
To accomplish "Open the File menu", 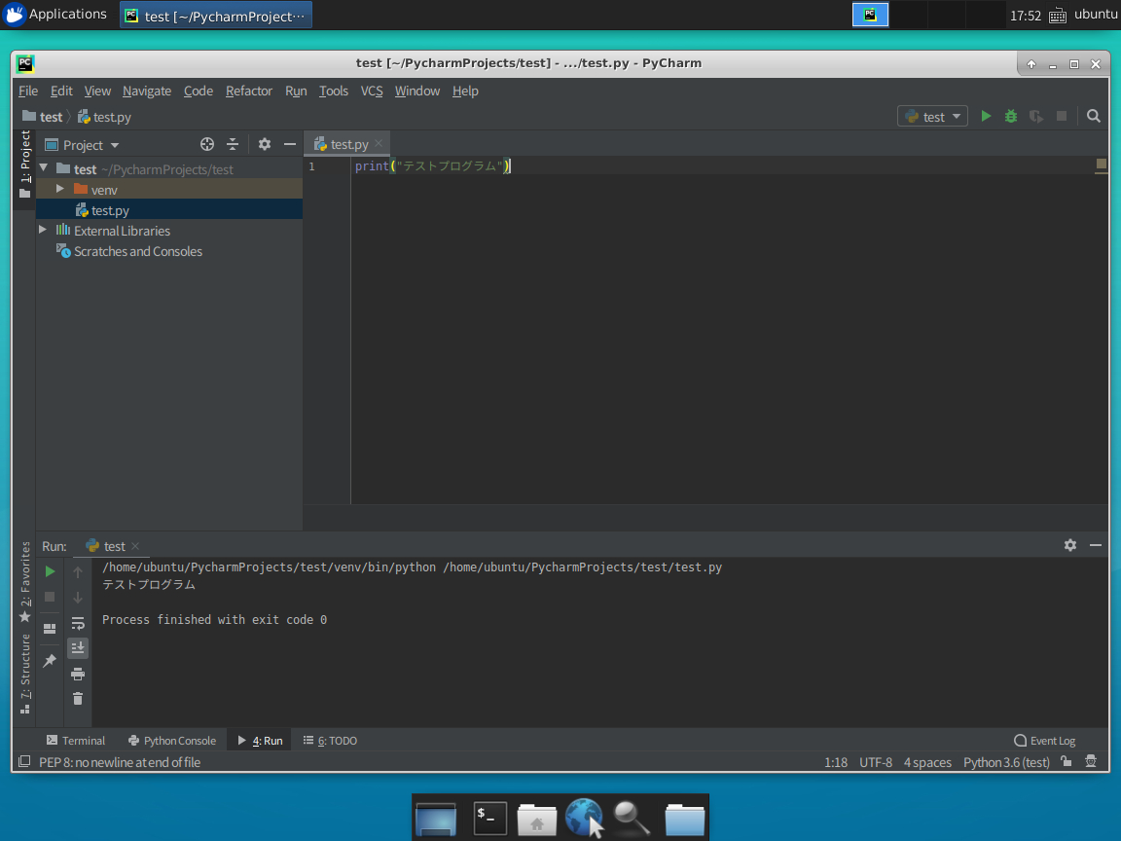I will pos(28,91).
